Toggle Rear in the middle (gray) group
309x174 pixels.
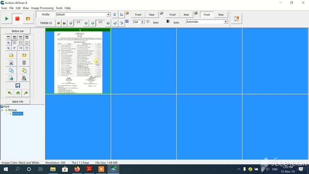(x=186, y=14)
